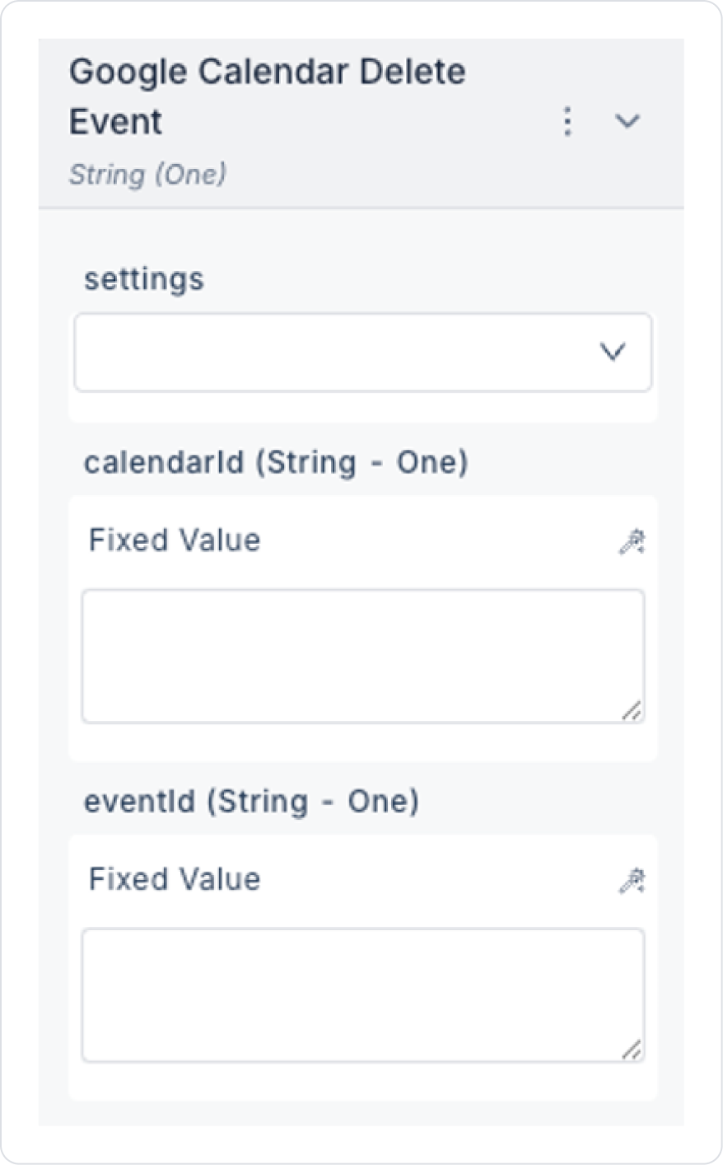The width and height of the screenshot is (723, 1165).
Task: Click 'Fixed Value' label under eventId
Action: (x=175, y=880)
